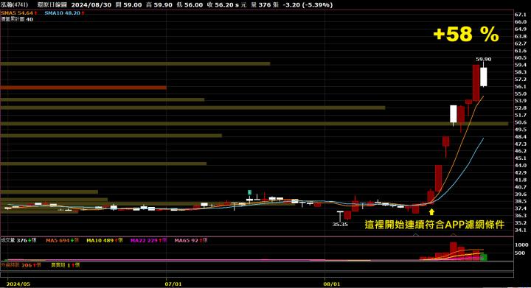Click the 35.35 low price label
The image size is (531, 288).
coord(340,224)
